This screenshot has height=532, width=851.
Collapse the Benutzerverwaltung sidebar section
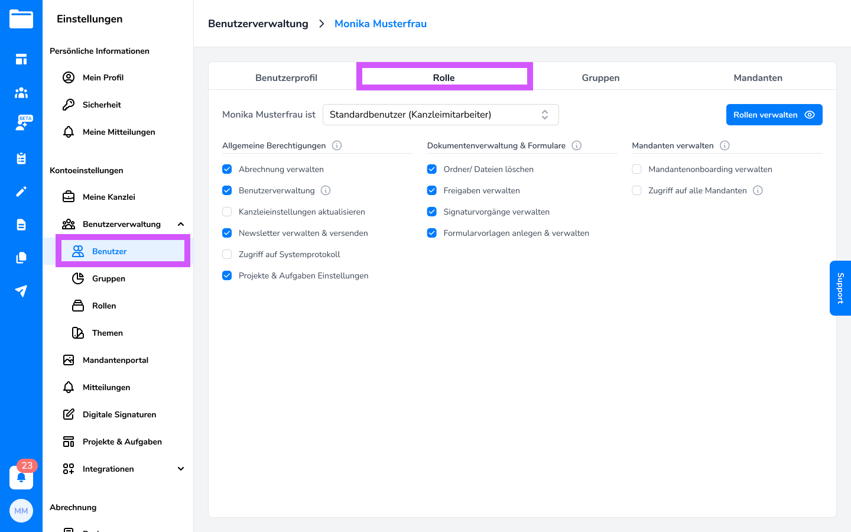tap(181, 224)
